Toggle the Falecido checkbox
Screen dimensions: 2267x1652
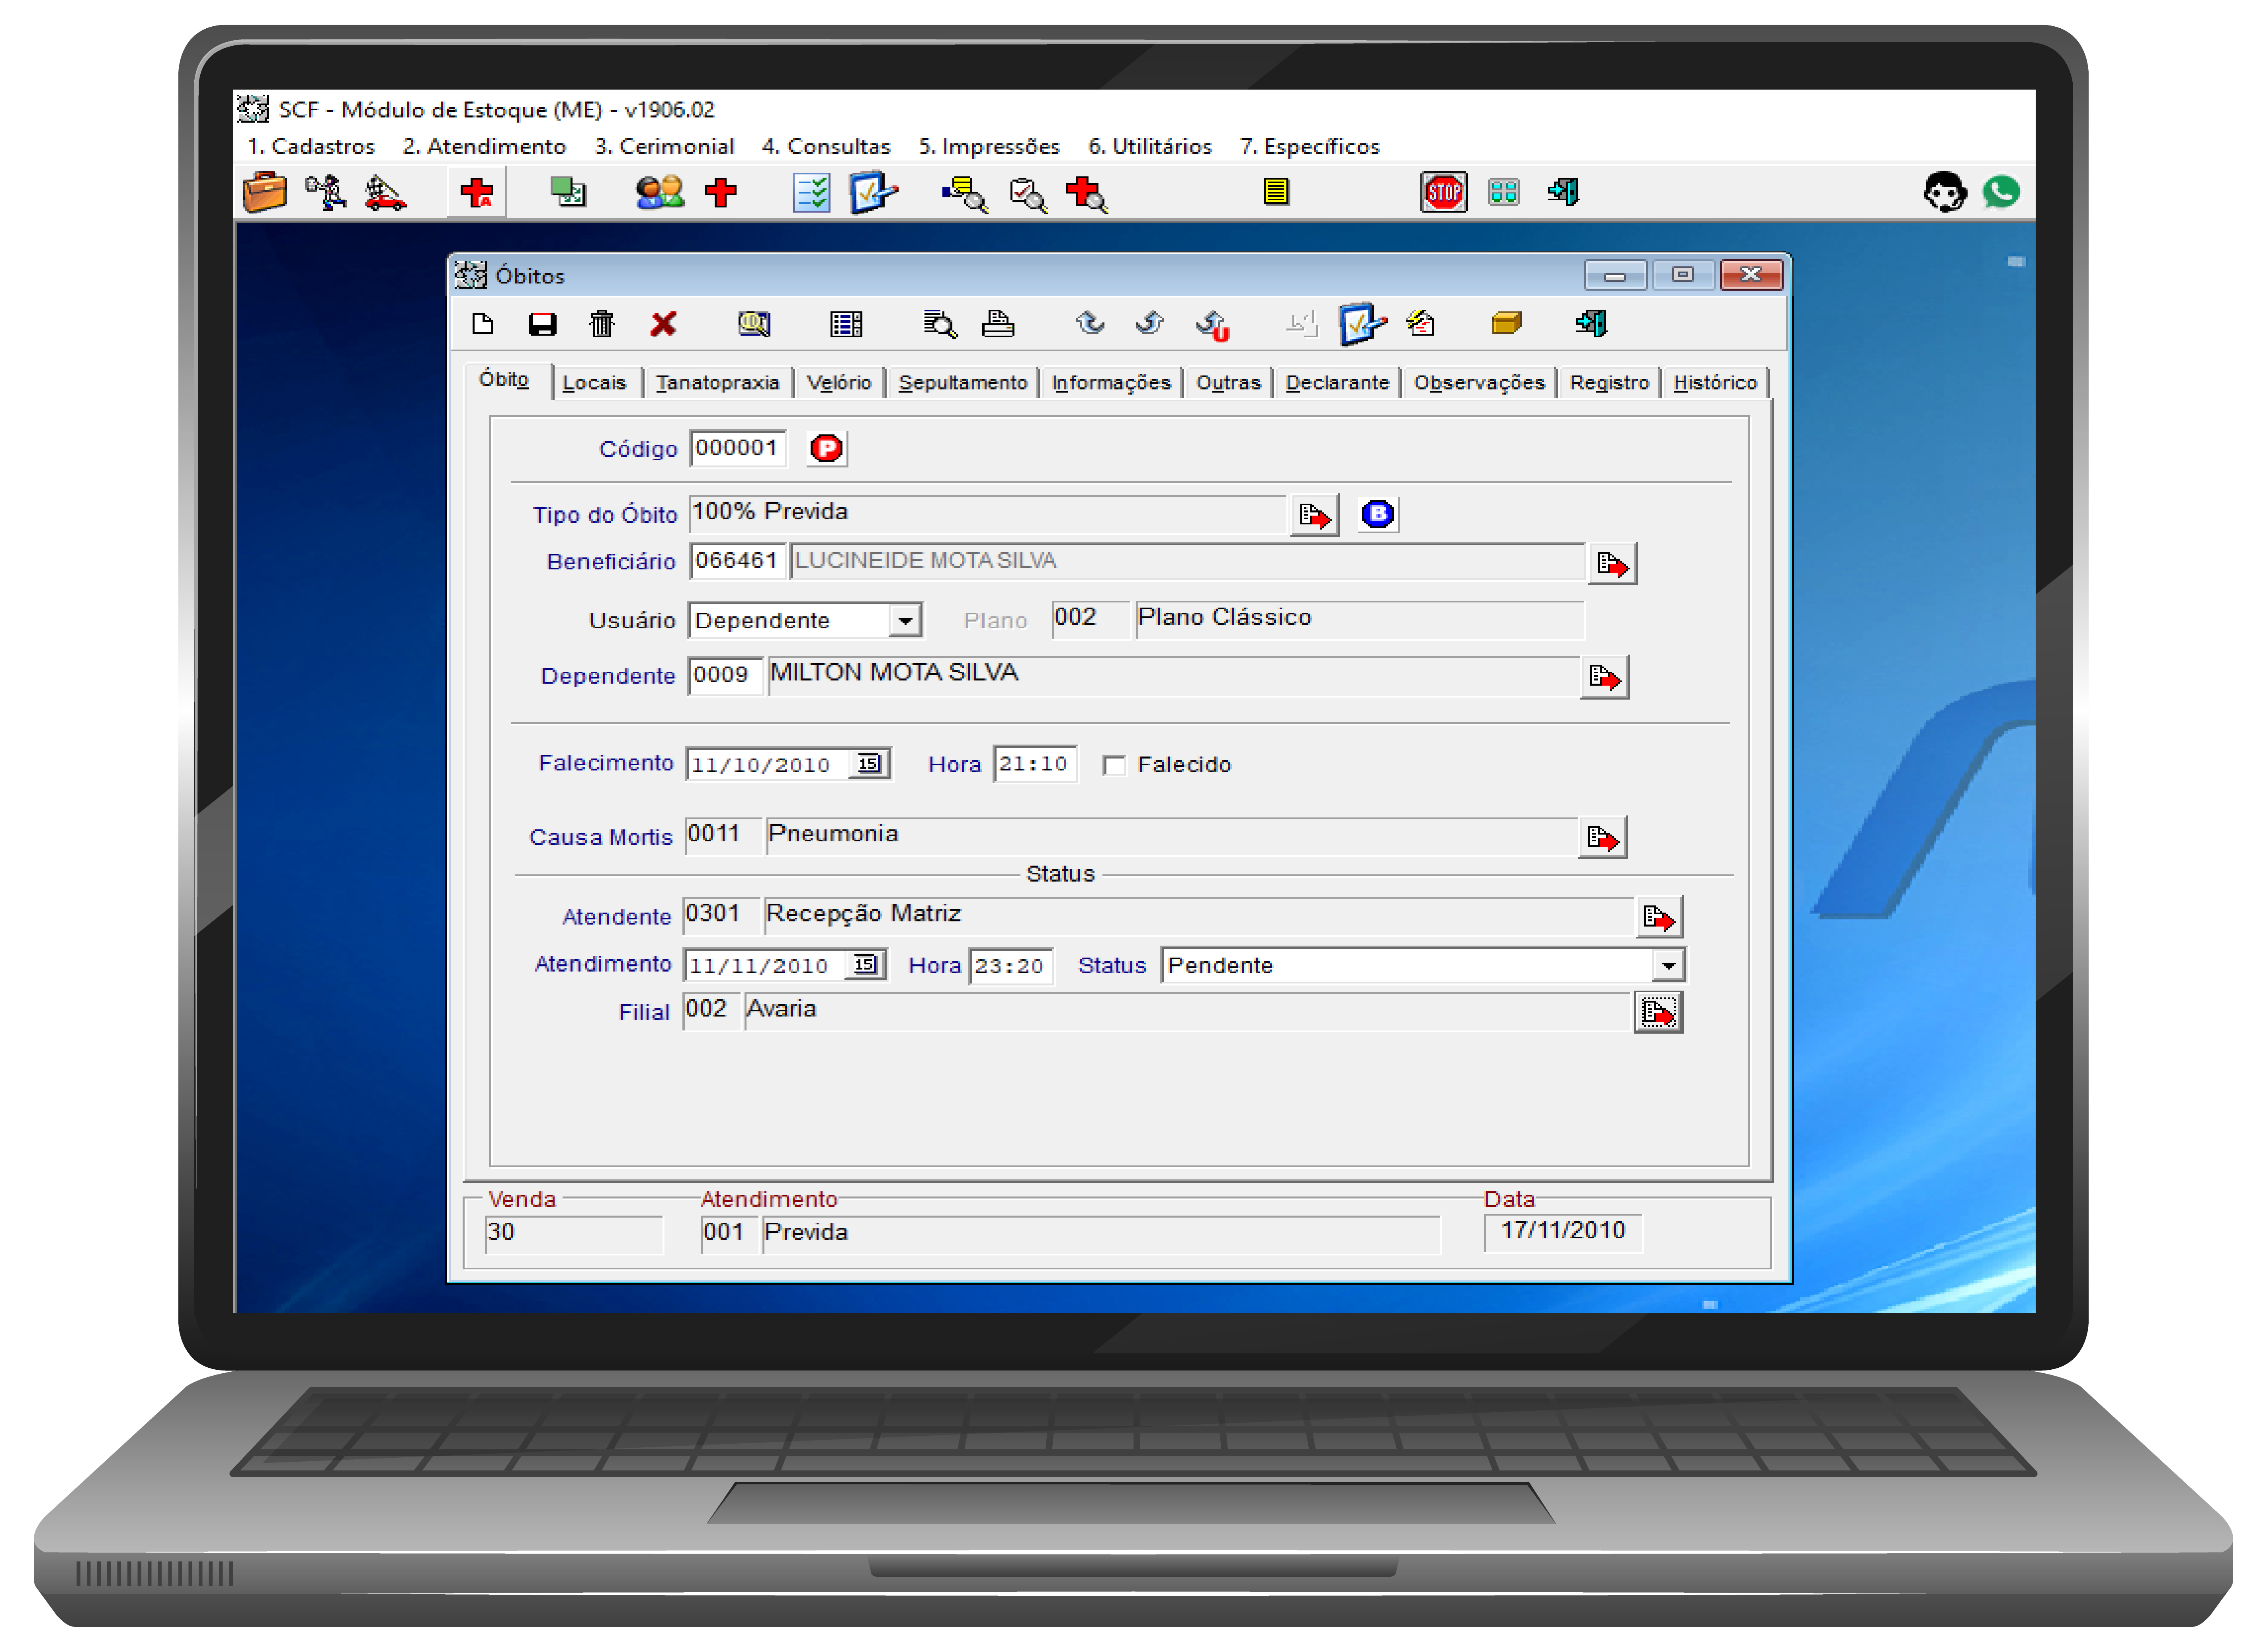(x=1114, y=766)
